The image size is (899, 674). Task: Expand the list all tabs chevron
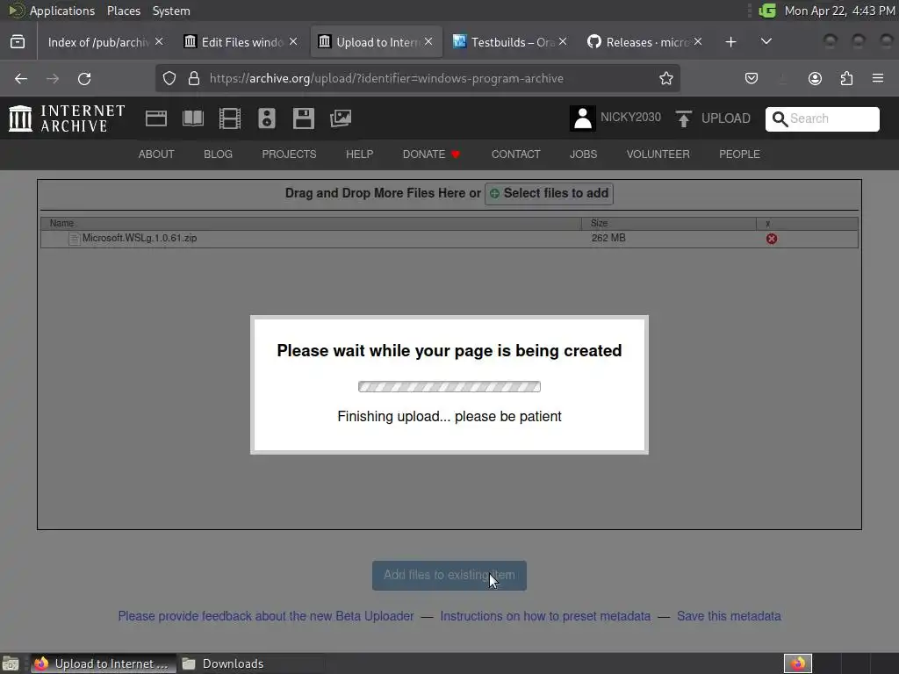766,42
